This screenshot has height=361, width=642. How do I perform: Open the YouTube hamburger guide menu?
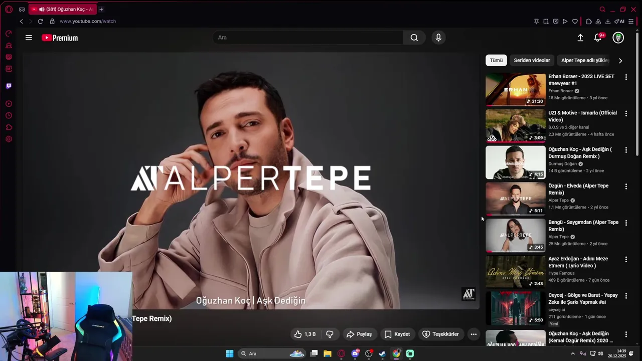[29, 38]
